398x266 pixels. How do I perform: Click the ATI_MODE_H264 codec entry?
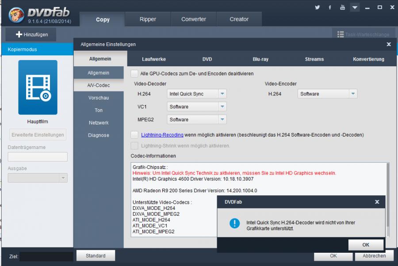pyautogui.click(x=151, y=220)
